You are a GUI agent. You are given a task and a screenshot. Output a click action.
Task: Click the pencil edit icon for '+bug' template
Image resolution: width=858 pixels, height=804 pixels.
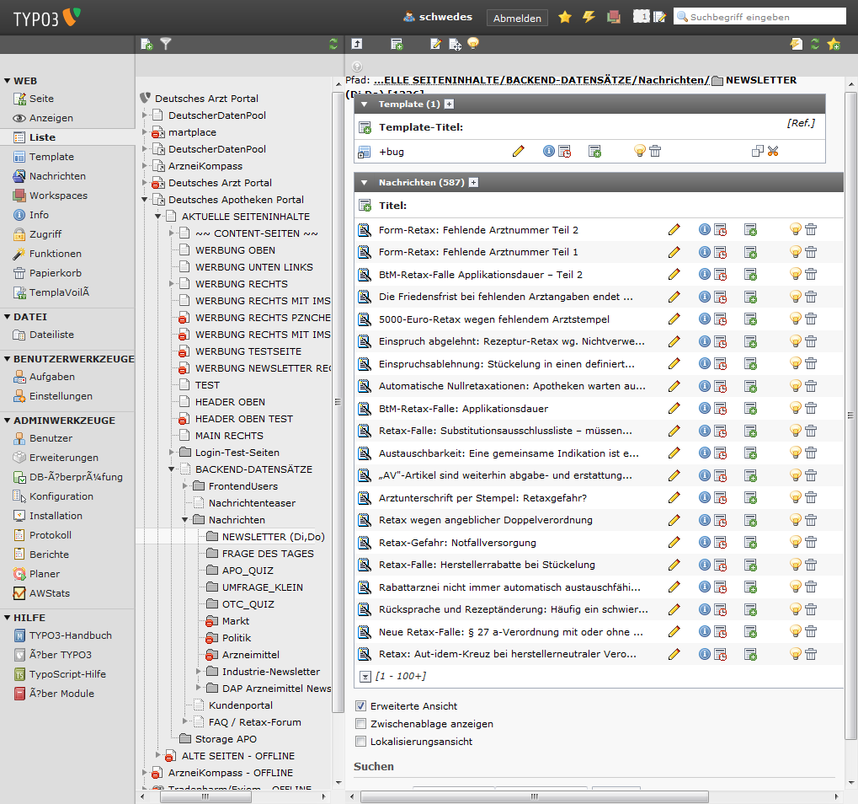518,151
